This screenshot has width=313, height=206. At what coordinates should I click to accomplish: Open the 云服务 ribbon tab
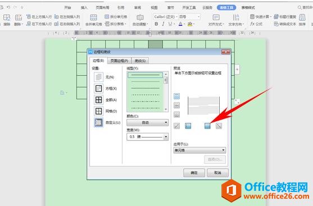click(207, 8)
